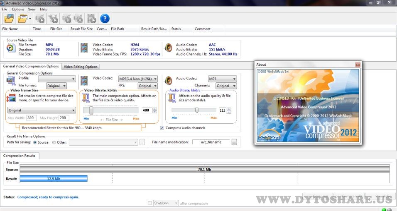Click the Video Frame Size resize icon
Viewport: 397px width, 211px height.
pos(11,98)
